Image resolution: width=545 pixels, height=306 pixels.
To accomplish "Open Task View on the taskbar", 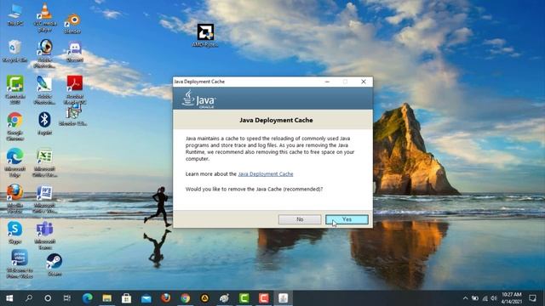I will tap(67, 298).
